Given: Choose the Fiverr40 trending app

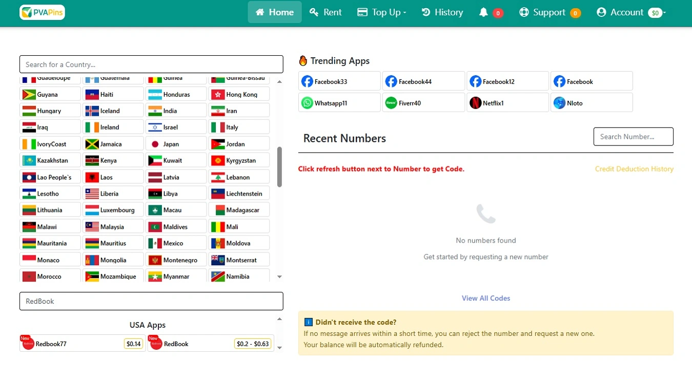Looking at the screenshot, I should click(423, 102).
